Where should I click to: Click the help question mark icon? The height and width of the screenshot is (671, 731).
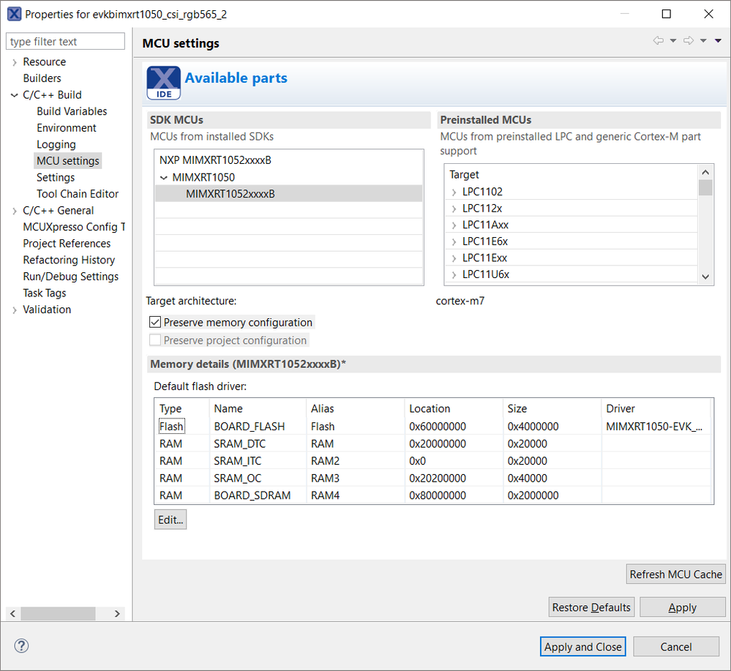pos(21,646)
